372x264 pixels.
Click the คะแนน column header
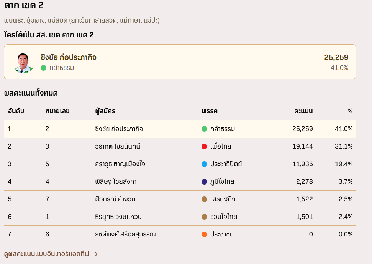(303, 111)
